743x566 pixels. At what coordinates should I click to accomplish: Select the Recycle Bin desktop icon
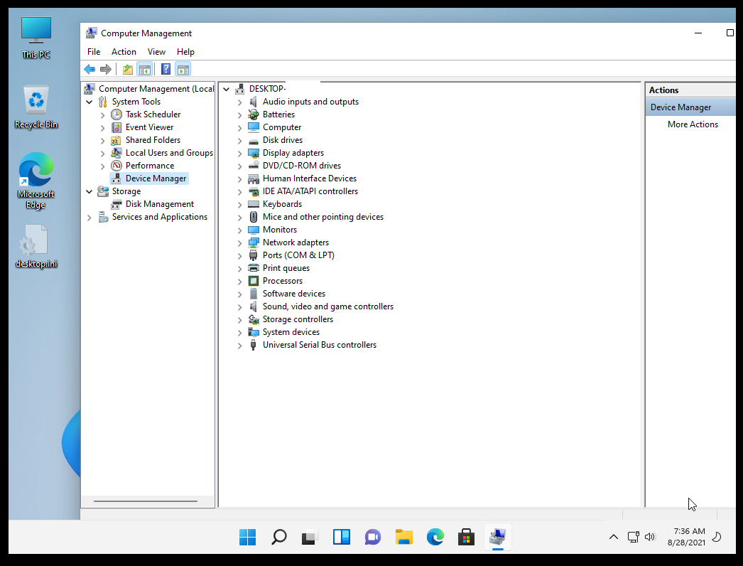(x=36, y=107)
